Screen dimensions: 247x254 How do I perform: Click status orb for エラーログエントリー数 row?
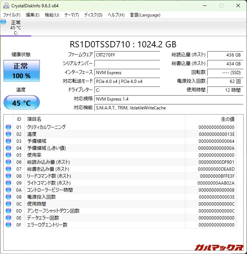point(8,225)
